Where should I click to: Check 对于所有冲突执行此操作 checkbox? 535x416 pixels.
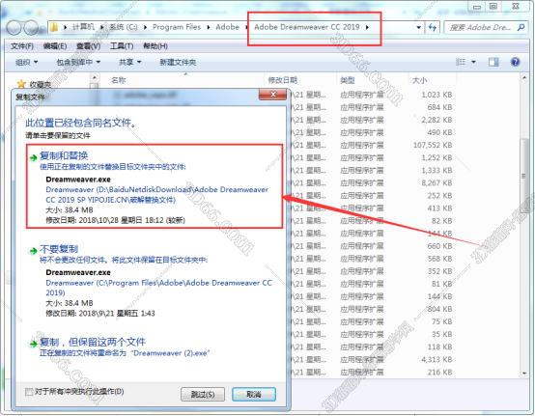[29, 392]
